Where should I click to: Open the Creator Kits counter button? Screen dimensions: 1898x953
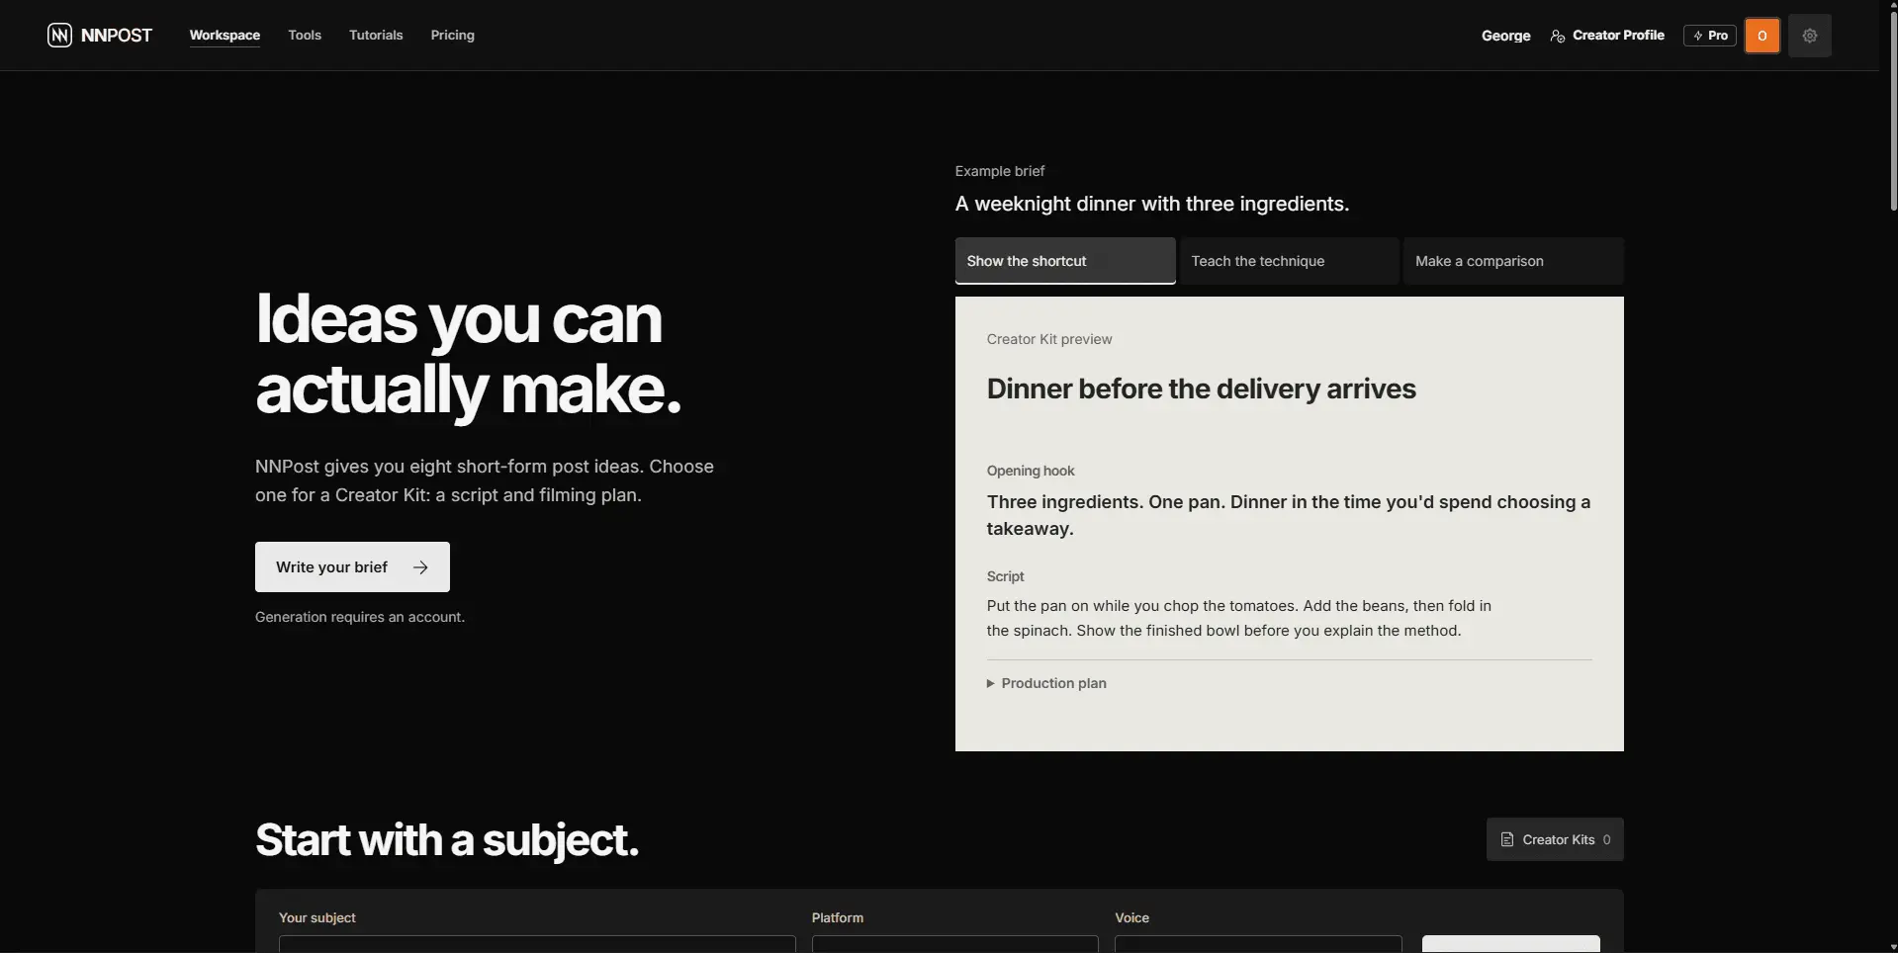coord(1555,839)
